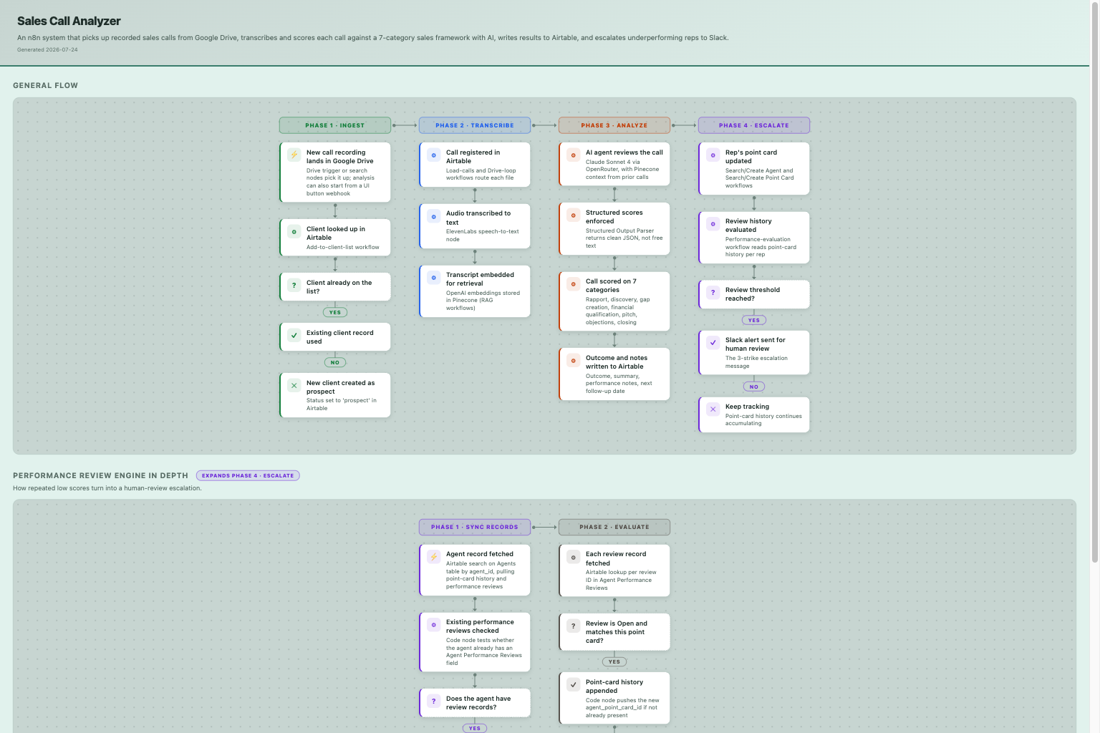
Task: Click the question icon on Review threshold reached
Action: [713, 292]
